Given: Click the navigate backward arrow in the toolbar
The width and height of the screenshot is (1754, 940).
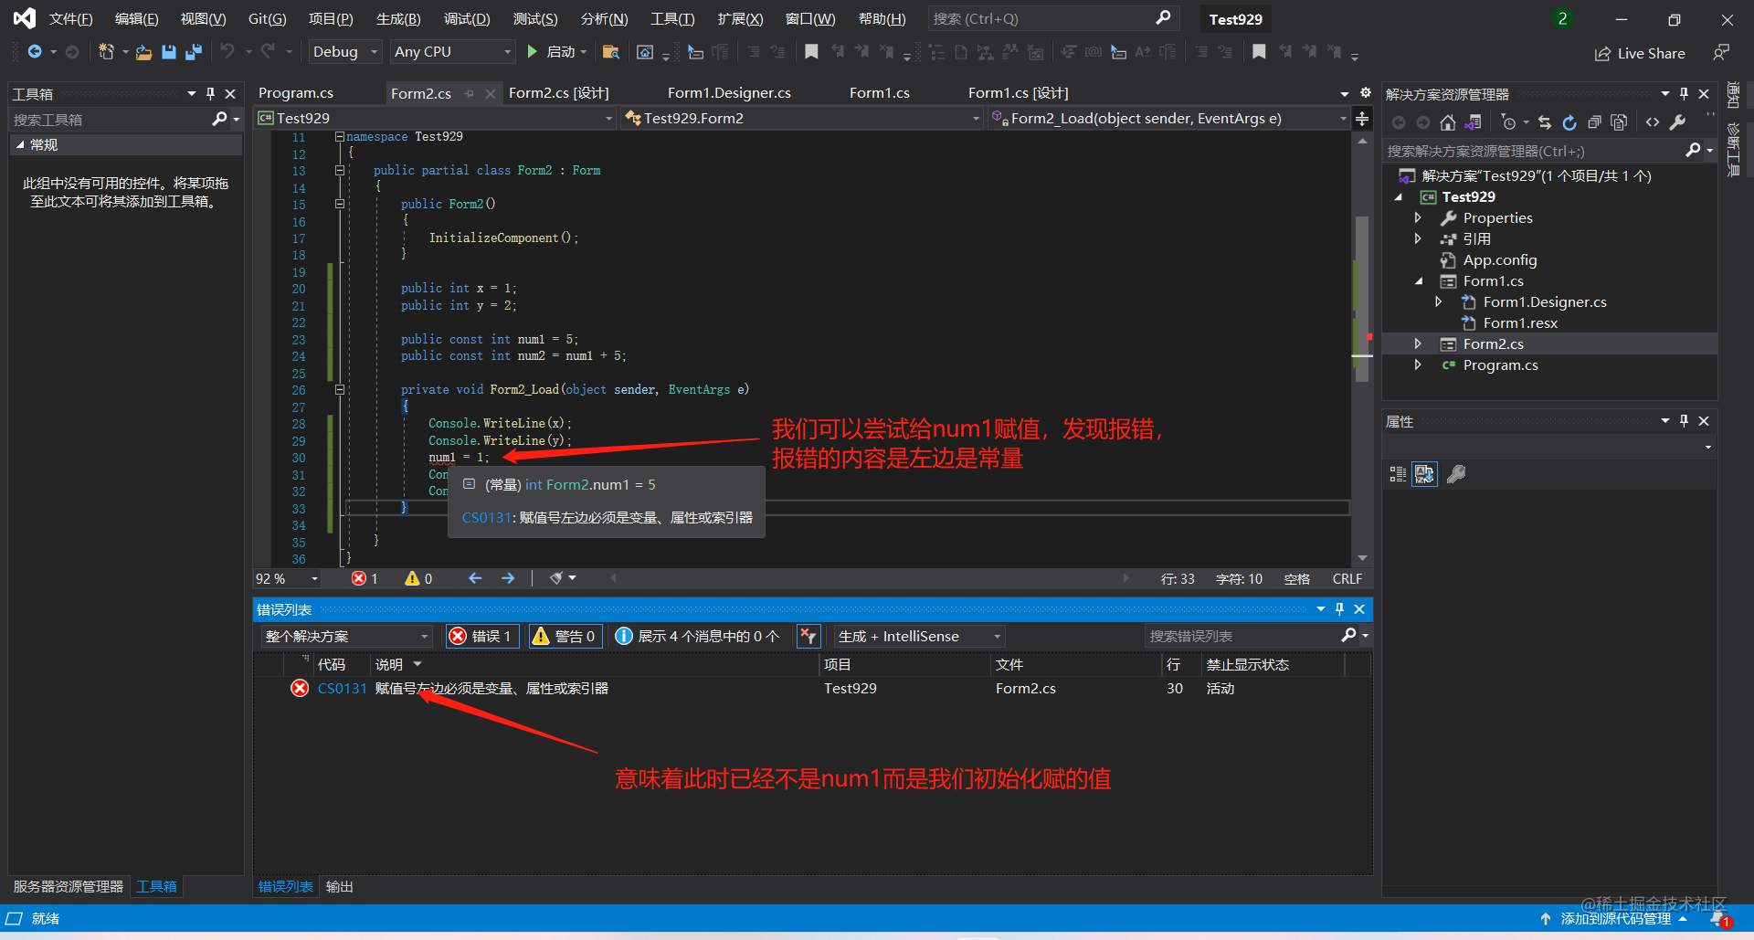Looking at the screenshot, I should click(x=35, y=52).
